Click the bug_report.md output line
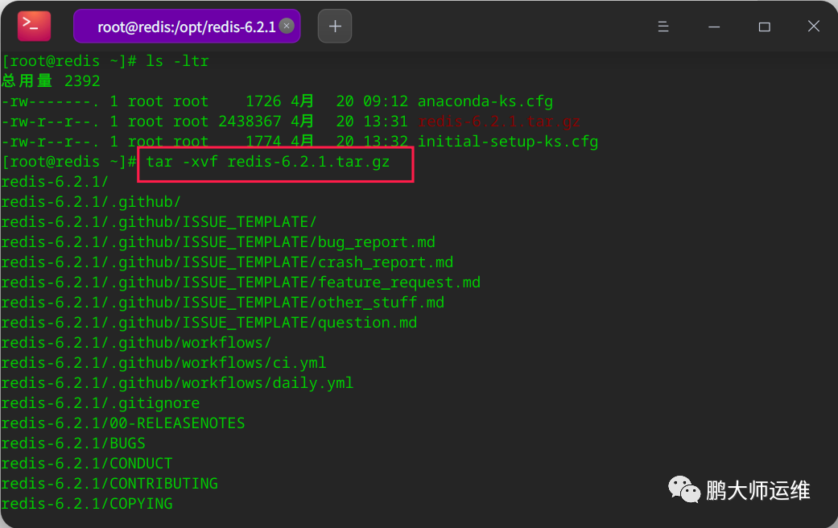The height and width of the screenshot is (528, 838). coord(218,242)
